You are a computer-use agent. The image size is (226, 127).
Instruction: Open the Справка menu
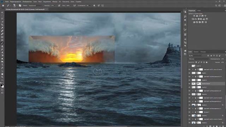point(78,1)
